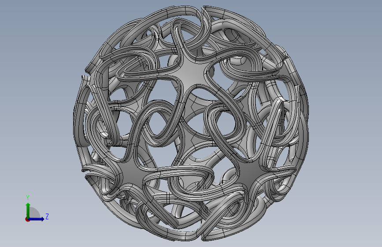Screen dimensions: 382x247
Task: Click the red origin dot of the orientation triad
Action: click(x=27, y=219)
